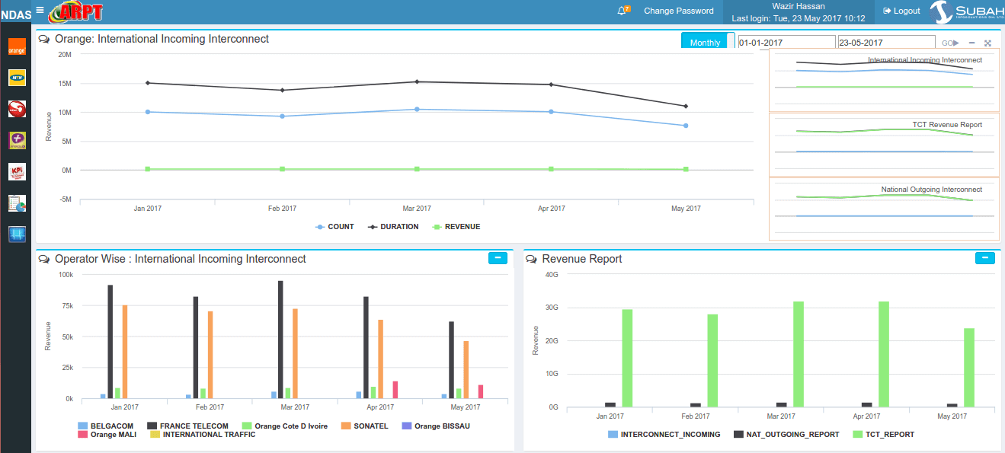The width and height of the screenshot is (1005, 453).
Task: Toggle the hamburger sidebar menu
Action: (x=40, y=10)
